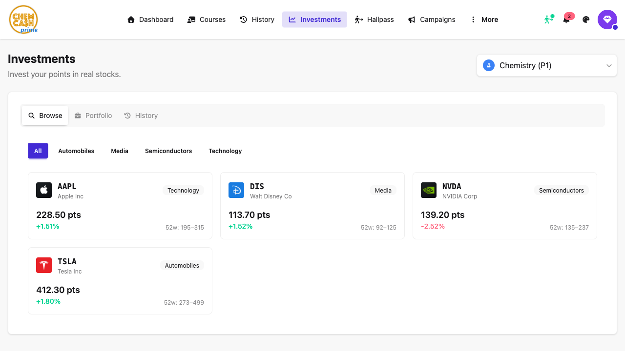Click the green running person icon
The width and height of the screenshot is (625, 351).
point(549,19)
